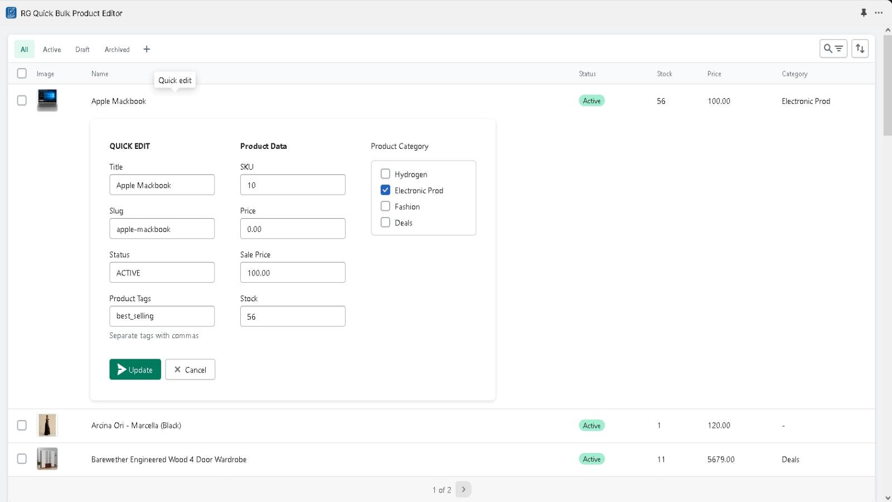The width and height of the screenshot is (892, 502).
Task: Cancel the quick edit form
Action: (x=190, y=369)
